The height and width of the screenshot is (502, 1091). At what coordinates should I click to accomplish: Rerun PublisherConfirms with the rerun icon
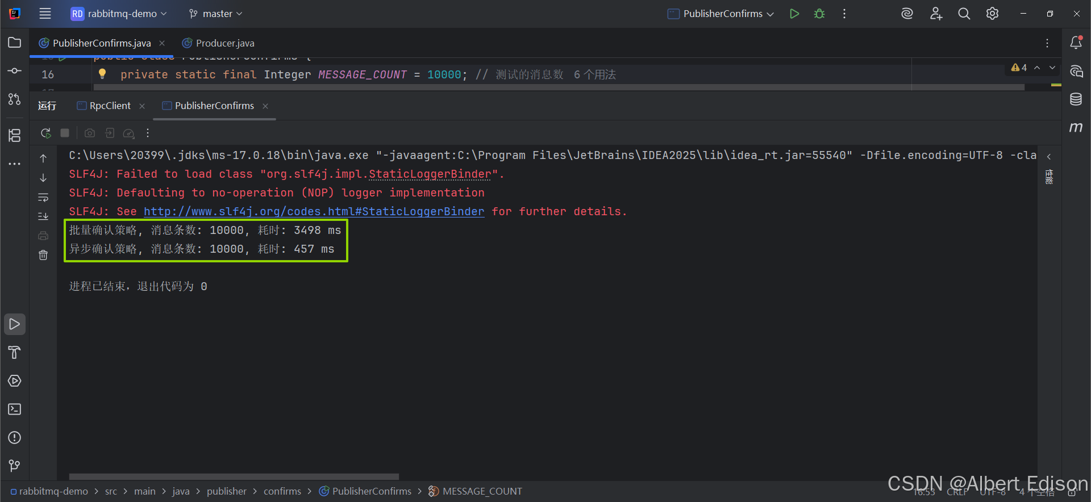(x=46, y=133)
